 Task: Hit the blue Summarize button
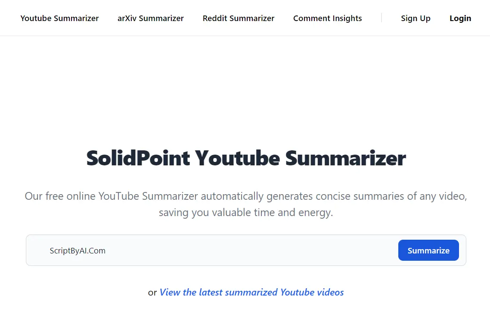pos(428,250)
